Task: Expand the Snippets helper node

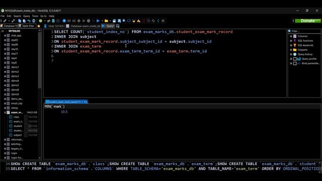Action: (291, 50)
